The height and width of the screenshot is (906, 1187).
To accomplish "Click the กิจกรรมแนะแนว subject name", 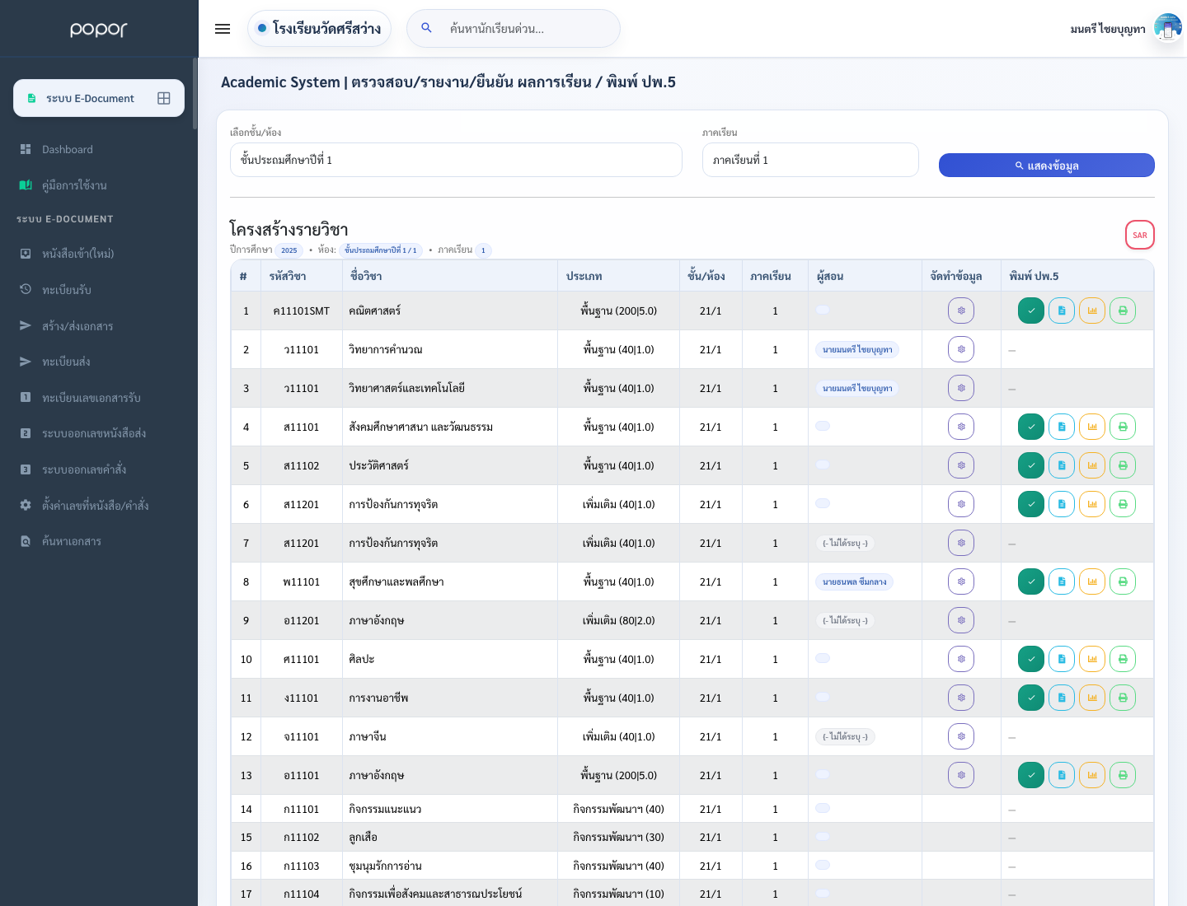I will point(385,809).
